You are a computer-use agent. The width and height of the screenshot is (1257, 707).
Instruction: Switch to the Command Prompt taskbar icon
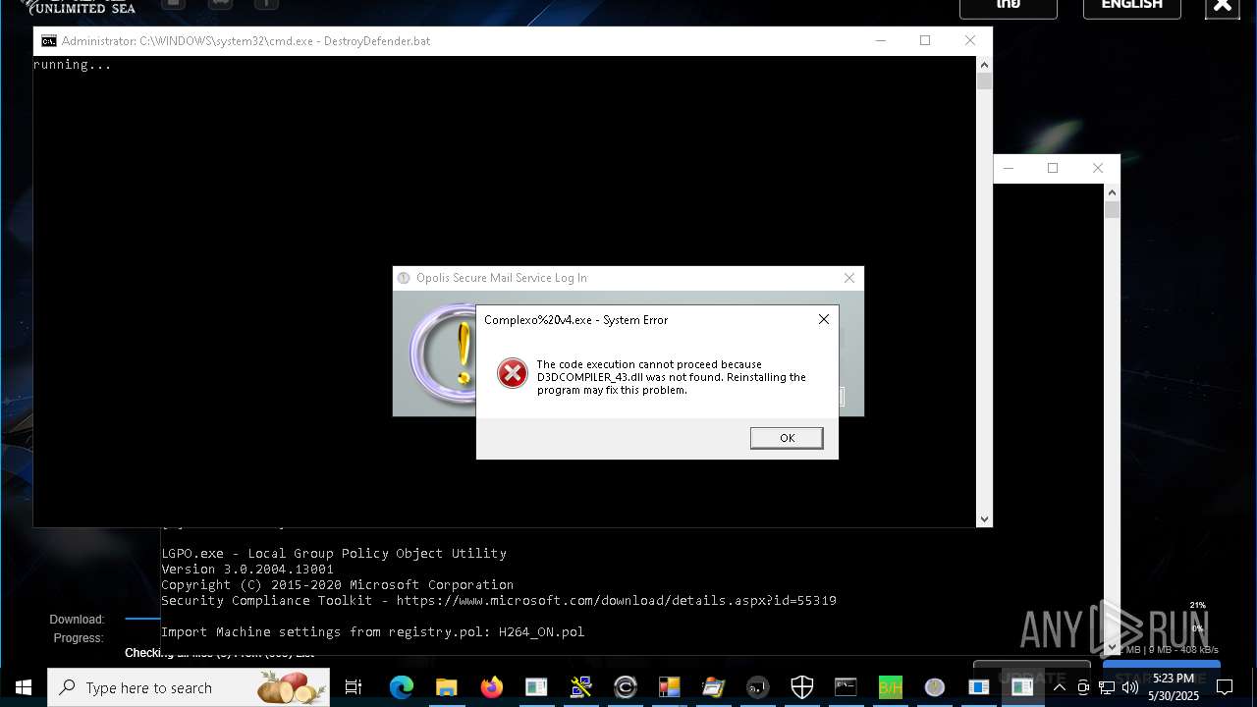(x=846, y=687)
